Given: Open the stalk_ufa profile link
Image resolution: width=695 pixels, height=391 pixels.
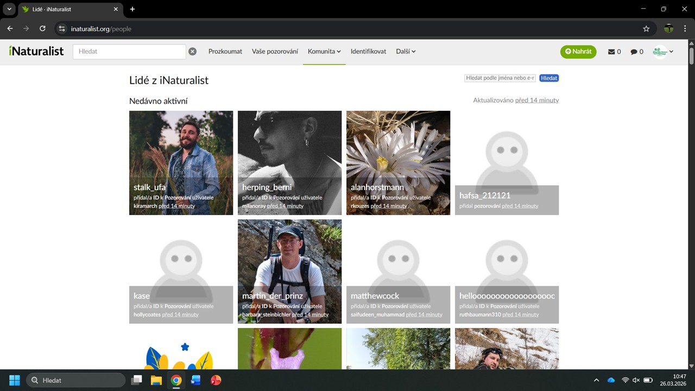Looking at the screenshot, I should click(149, 187).
